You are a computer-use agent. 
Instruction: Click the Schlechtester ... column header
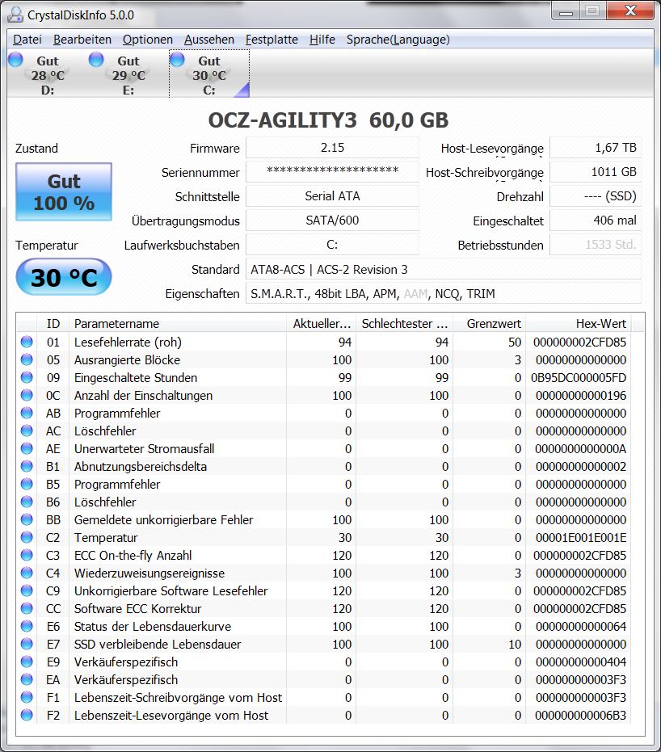404,324
